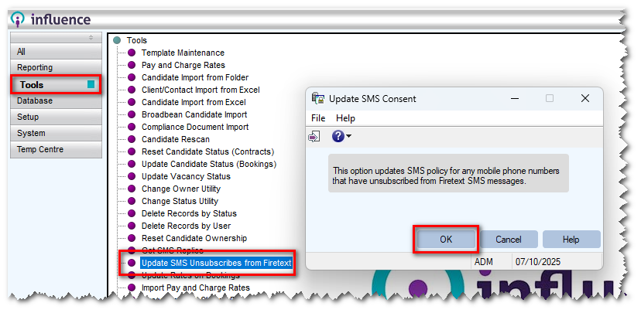Select Candidate Import from Excel
Image resolution: width=641 pixels, height=313 pixels.
click(194, 102)
